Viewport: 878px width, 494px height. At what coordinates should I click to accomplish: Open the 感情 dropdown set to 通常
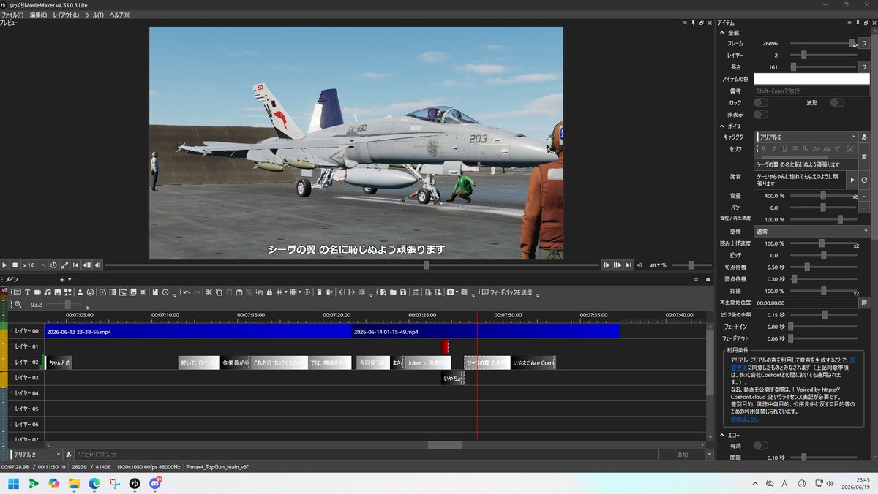[811, 231]
